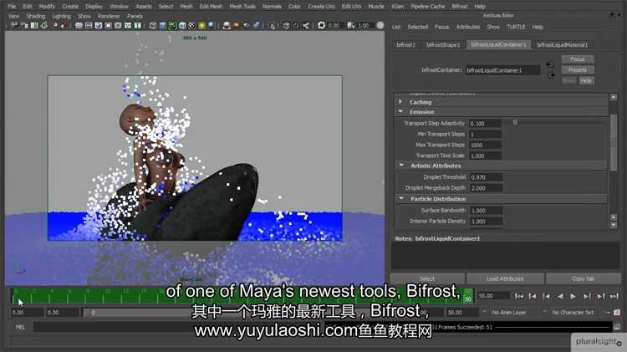Viewport: 627px width, 352px height.
Task: Toggle the resolution gate icon
Action: [x=99, y=26]
